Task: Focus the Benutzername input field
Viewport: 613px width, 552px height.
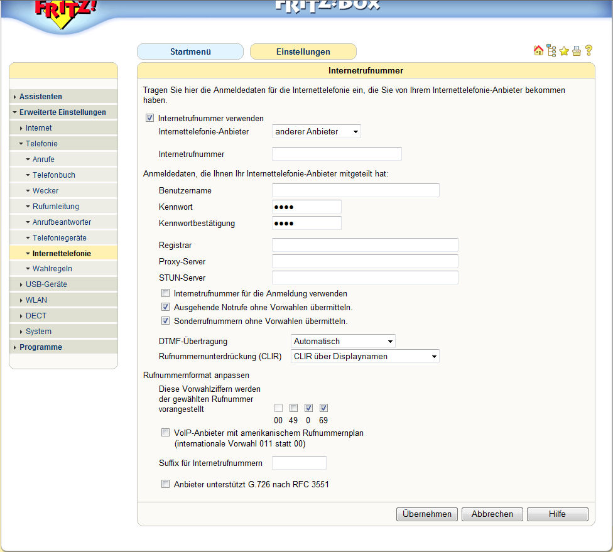Action: (355, 190)
